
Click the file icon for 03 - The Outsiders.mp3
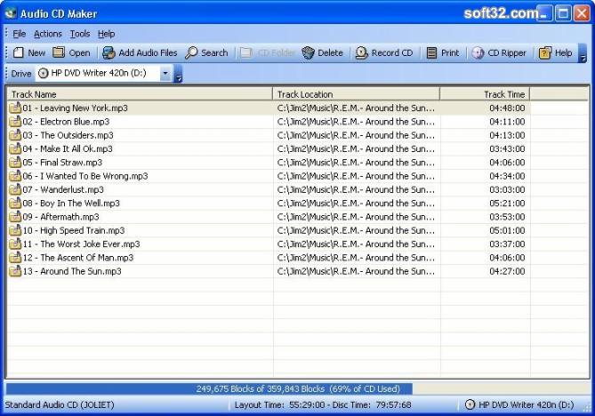pyautogui.click(x=15, y=135)
